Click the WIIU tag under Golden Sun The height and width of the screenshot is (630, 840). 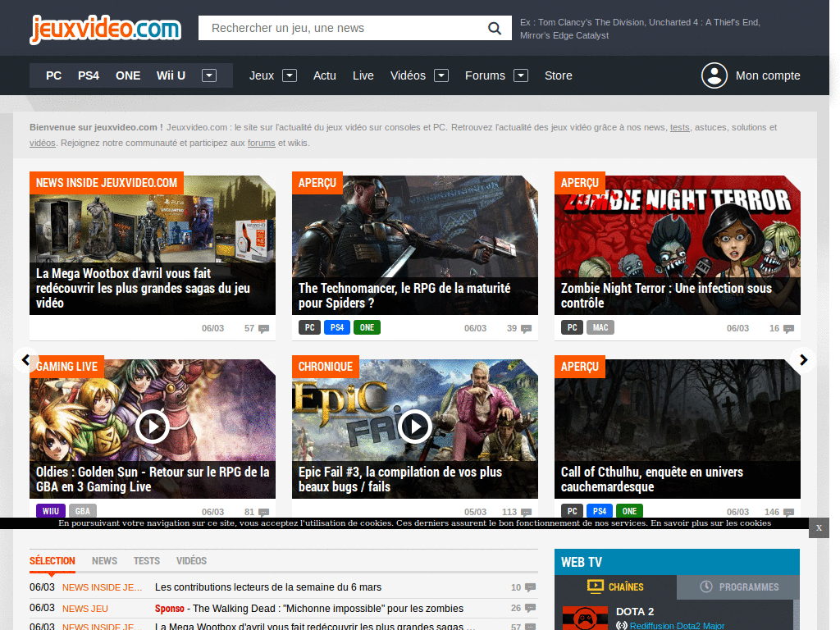pos(50,511)
